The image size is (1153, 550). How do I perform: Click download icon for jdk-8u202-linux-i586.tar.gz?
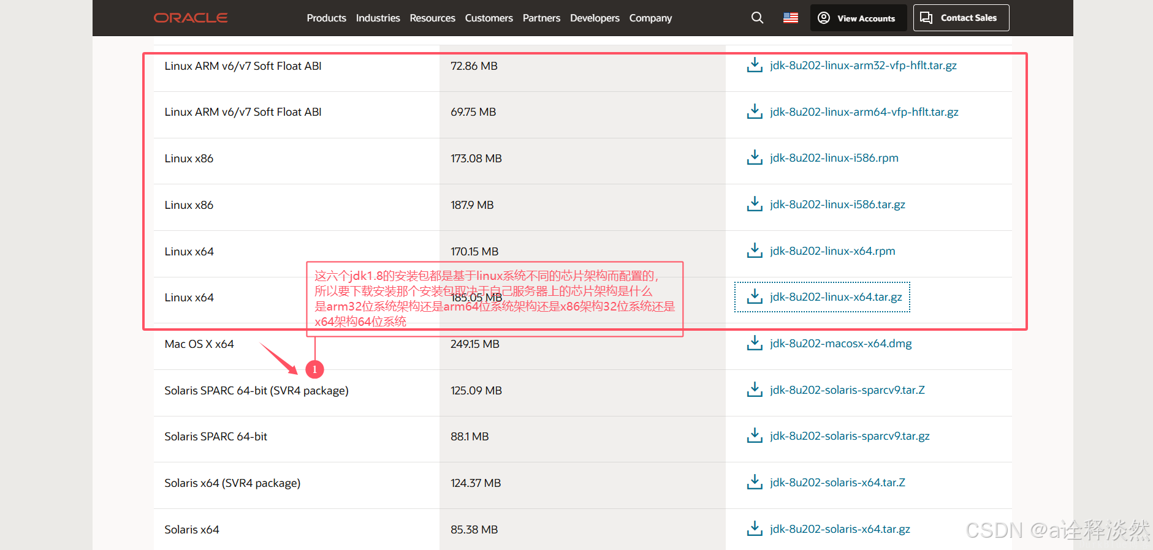[755, 204]
